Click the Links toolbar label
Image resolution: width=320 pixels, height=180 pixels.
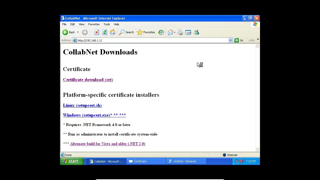(x=251, y=40)
